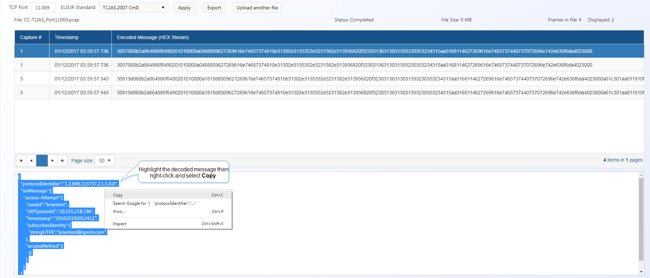Viewport: 650px width, 278px height.
Task: Go to next page arrow
Action: pos(52,161)
